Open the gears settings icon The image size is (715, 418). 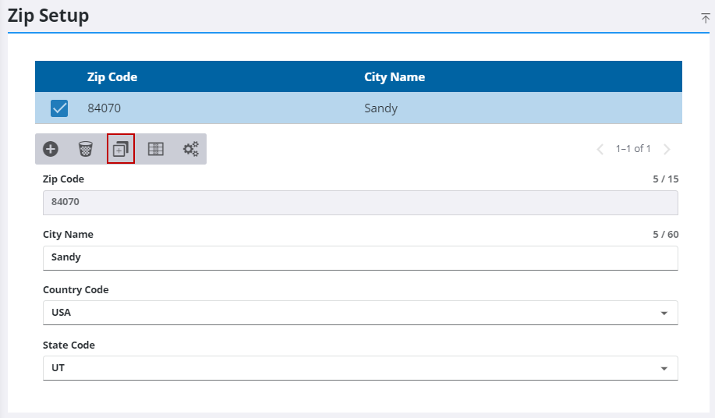click(191, 149)
